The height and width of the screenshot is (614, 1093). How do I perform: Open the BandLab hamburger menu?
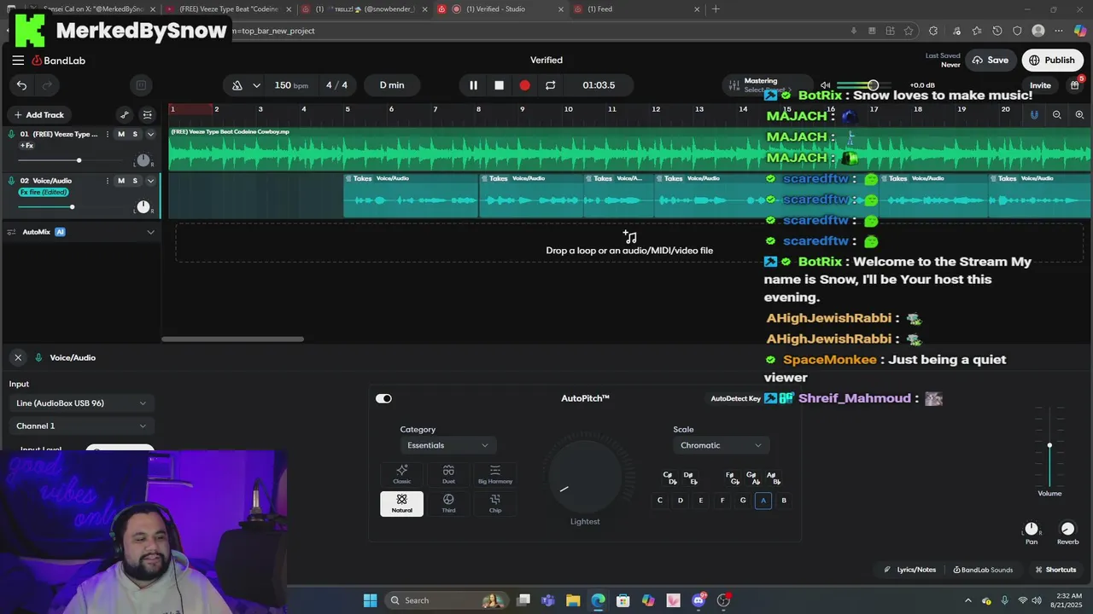click(x=18, y=61)
